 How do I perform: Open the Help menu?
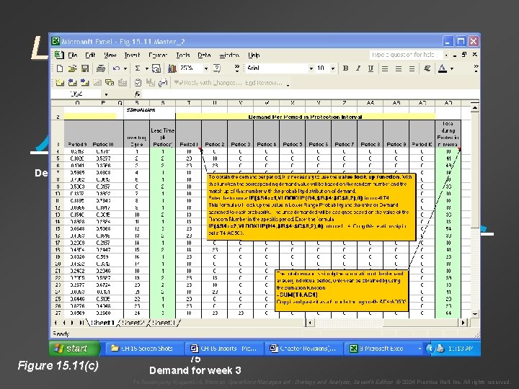pos(254,55)
